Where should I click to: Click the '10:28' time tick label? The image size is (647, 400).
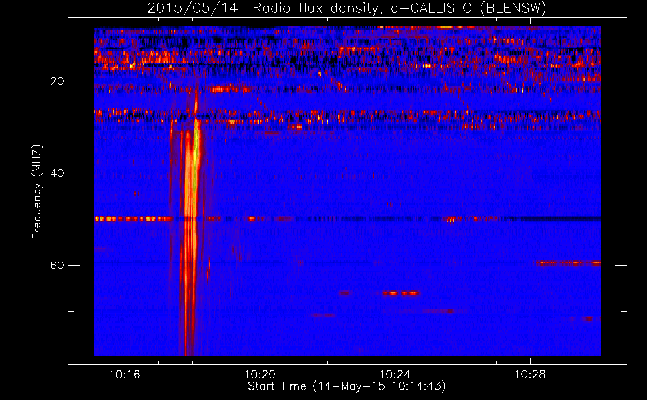[x=530, y=375]
